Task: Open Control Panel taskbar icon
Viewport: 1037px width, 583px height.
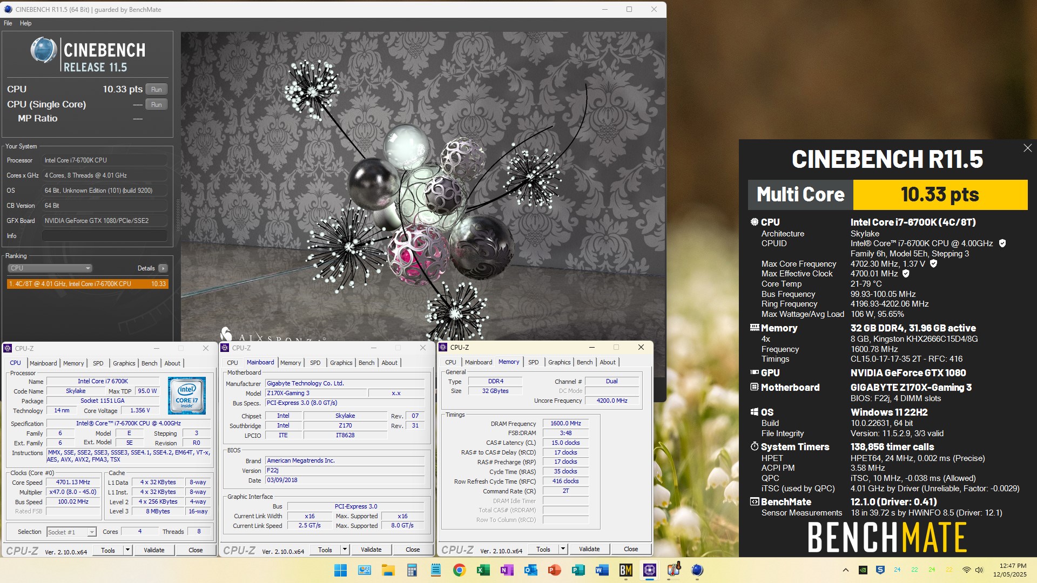Action: click(x=364, y=570)
